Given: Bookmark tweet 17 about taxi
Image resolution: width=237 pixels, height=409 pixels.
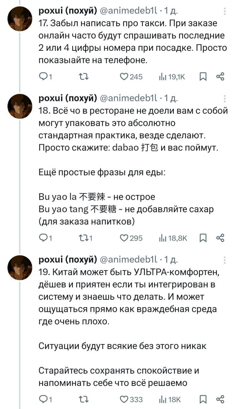Looking at the screenshot, I should 202,76.
